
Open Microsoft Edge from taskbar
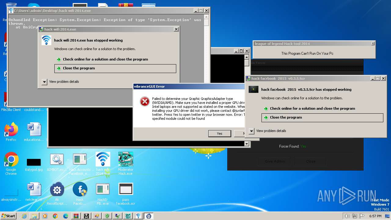tap(66, 216)
